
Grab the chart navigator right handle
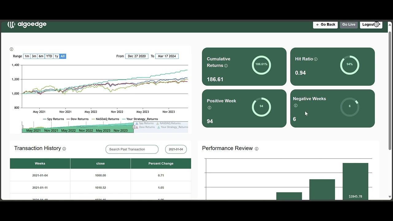[134, 127]
